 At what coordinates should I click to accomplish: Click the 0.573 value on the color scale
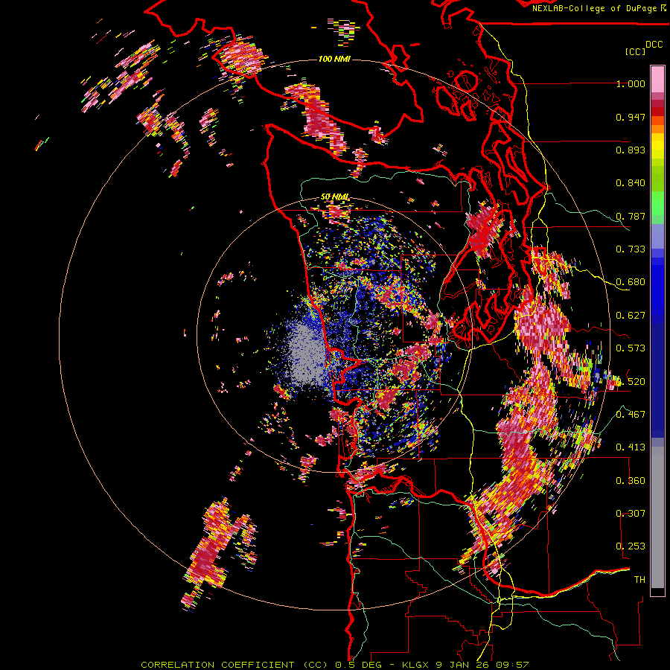pos(631,348)
